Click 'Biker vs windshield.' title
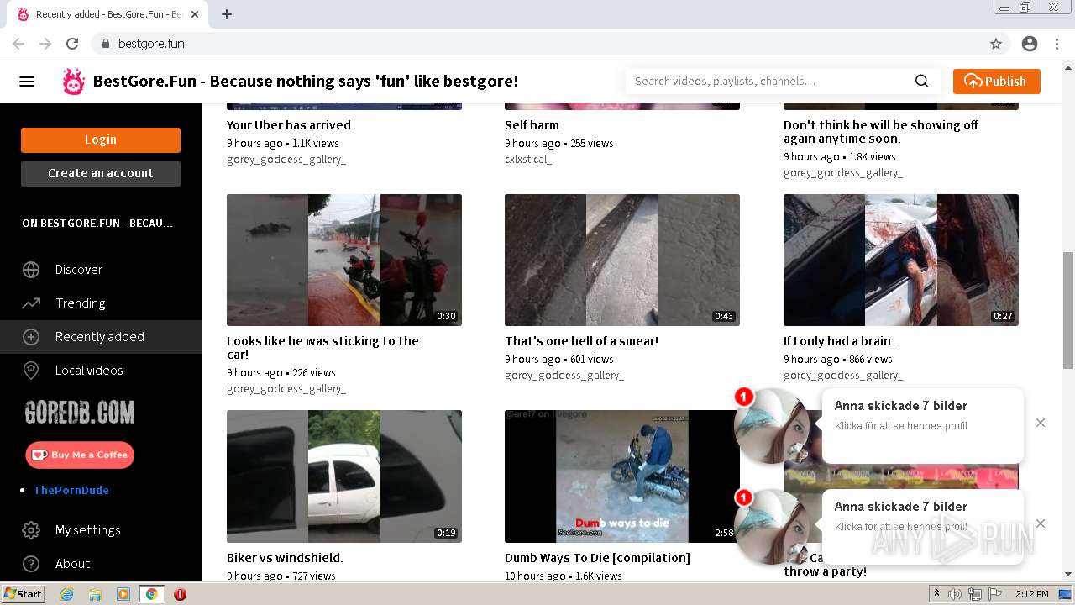 [285, 558]
